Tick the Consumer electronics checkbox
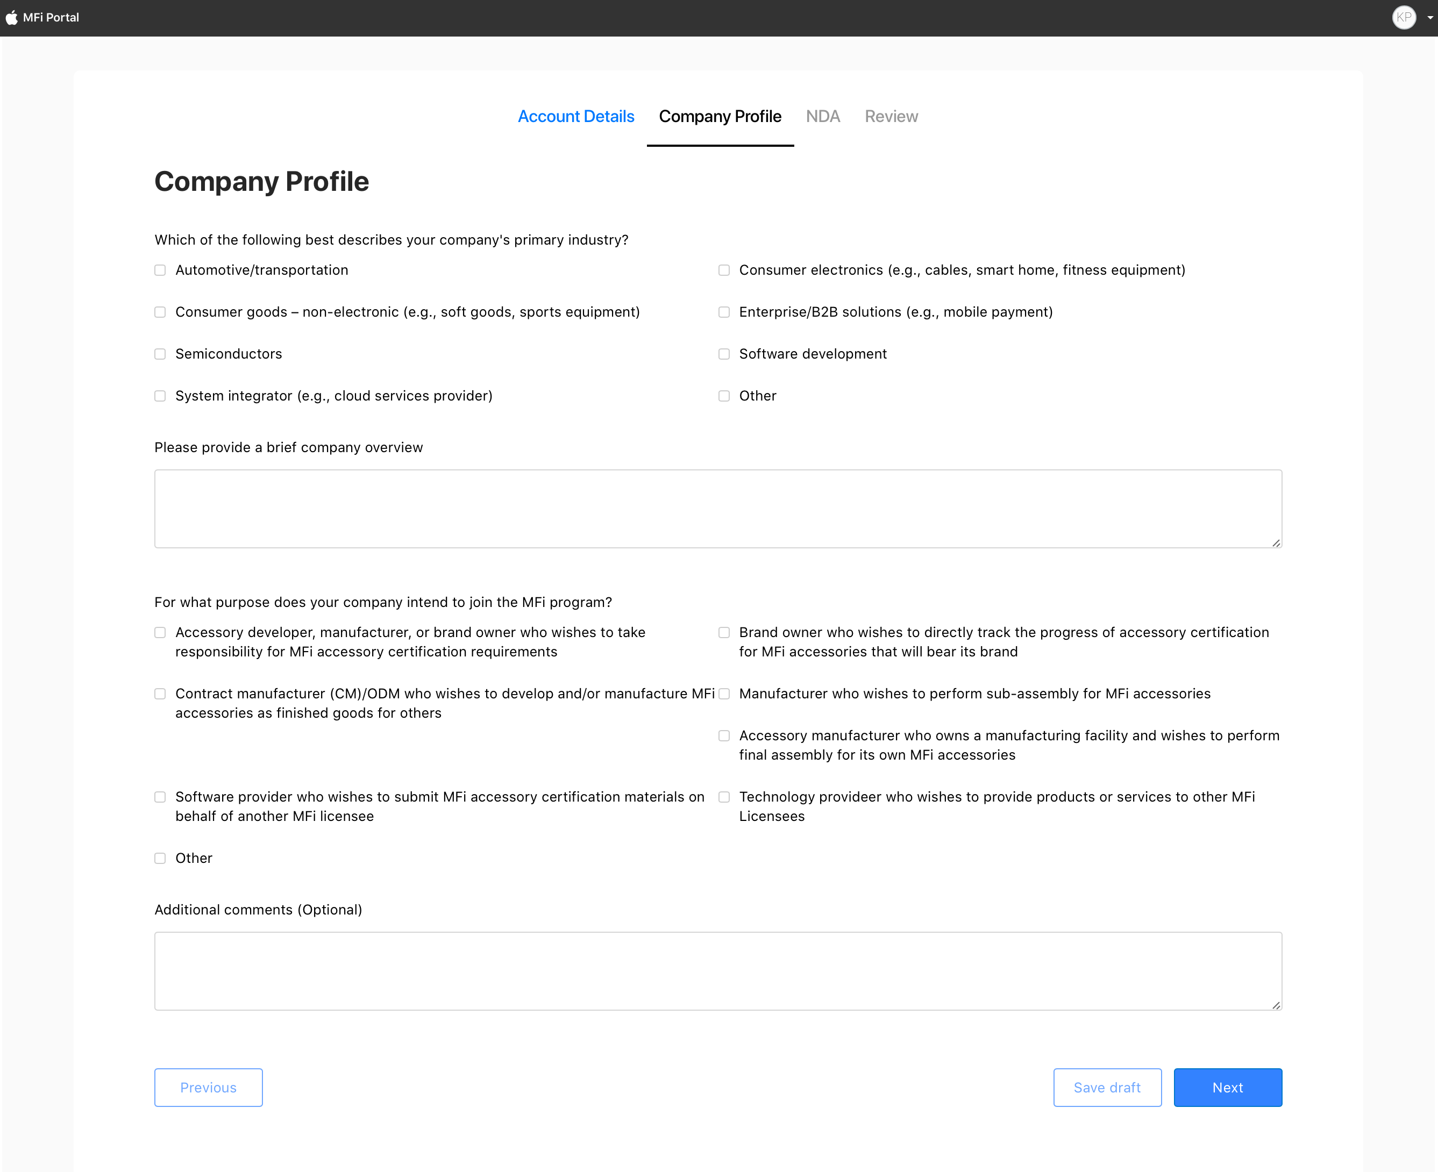Screen dimensions: 1438x1172 (724, 270)
